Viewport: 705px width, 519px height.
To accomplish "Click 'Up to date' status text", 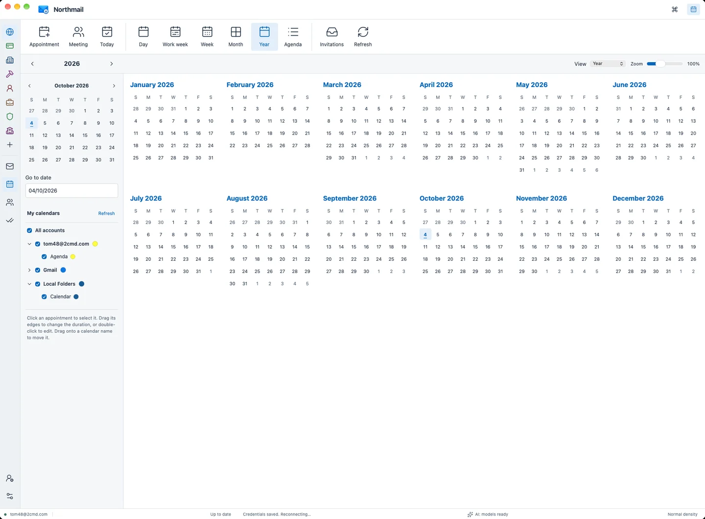I will 220,514.
